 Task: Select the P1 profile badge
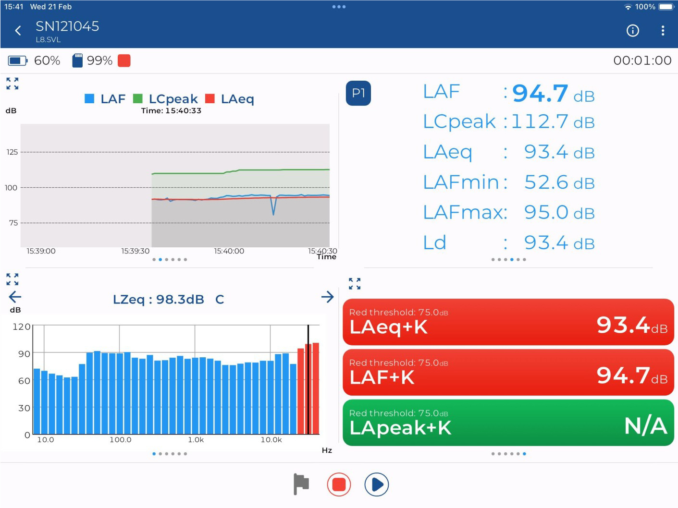[358, 93]
